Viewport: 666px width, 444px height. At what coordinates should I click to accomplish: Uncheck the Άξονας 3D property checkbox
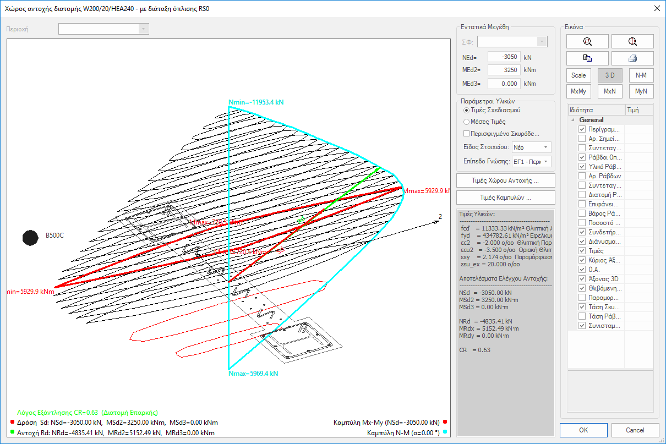tap(582, 279)
